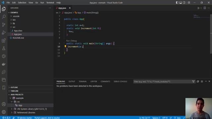Open the Go menu
212x119 pixels.
[37, 3]
